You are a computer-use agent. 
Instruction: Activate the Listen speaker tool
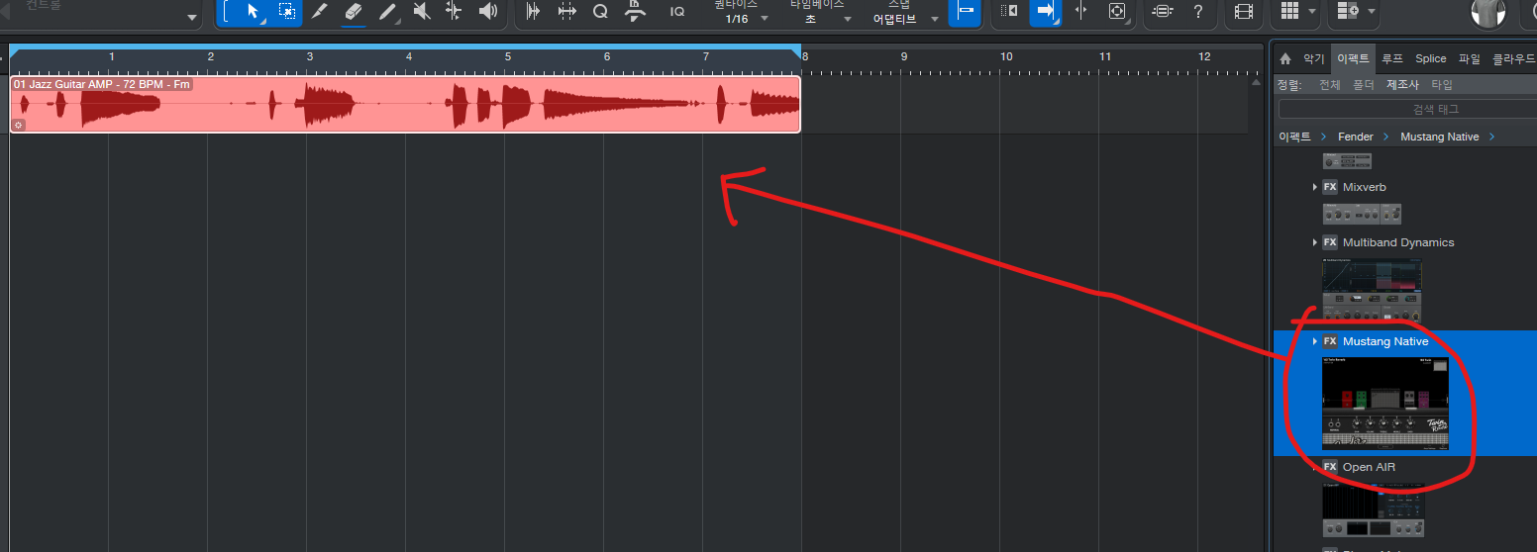[x=487, y=11]
